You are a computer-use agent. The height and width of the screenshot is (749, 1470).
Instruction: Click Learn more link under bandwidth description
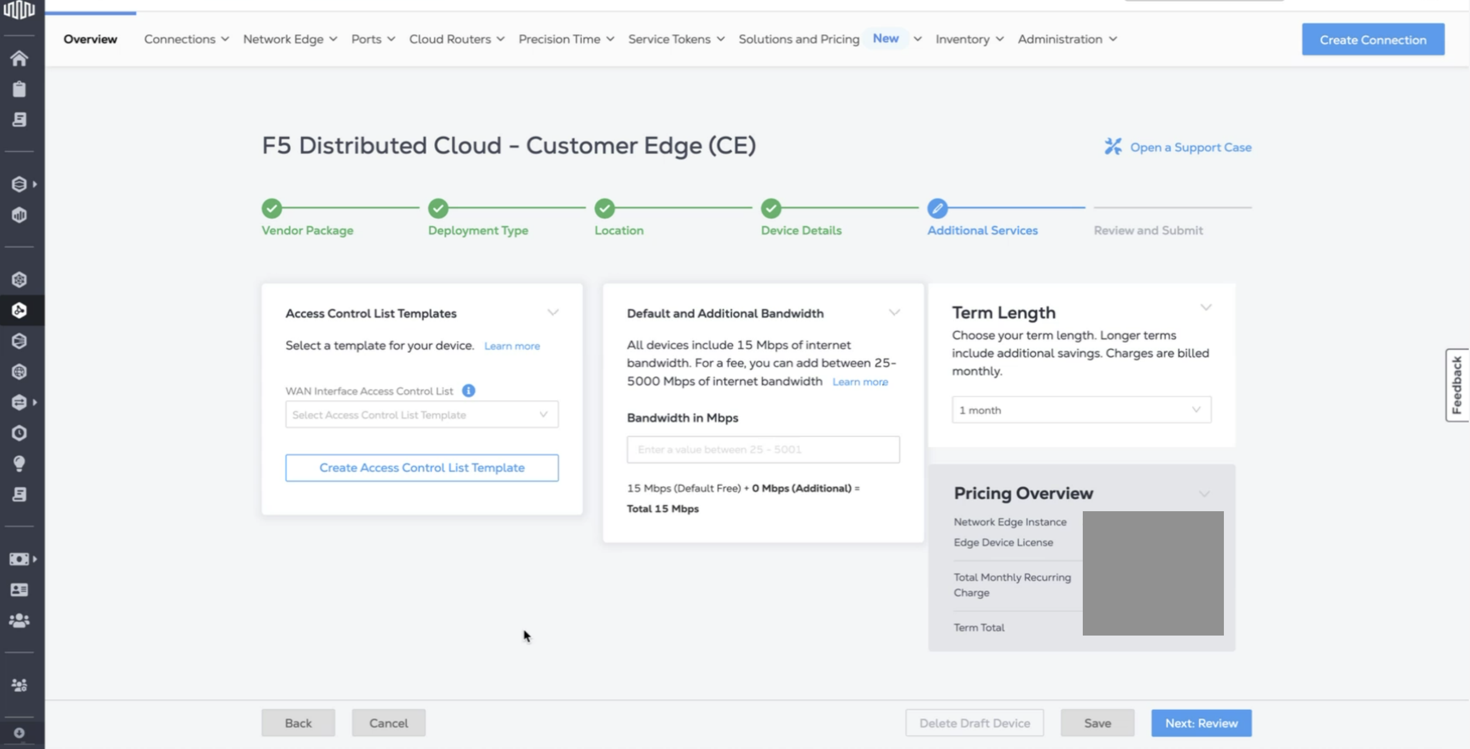pyautogui.click(x=859, y=382)
